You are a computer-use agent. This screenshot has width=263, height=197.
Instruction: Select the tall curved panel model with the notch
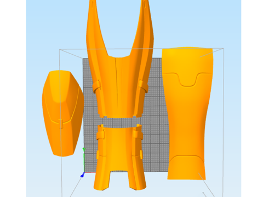[188, 113]
